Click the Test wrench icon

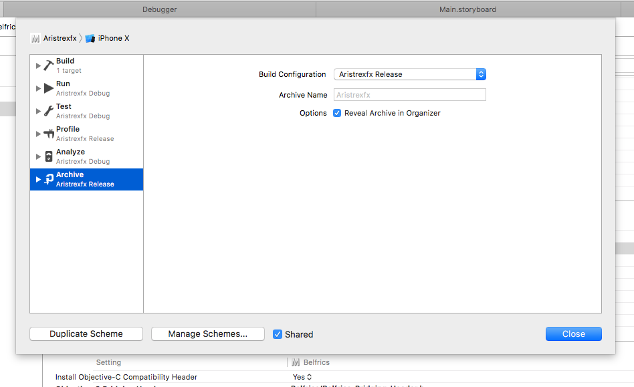click(x=49, y=111)
